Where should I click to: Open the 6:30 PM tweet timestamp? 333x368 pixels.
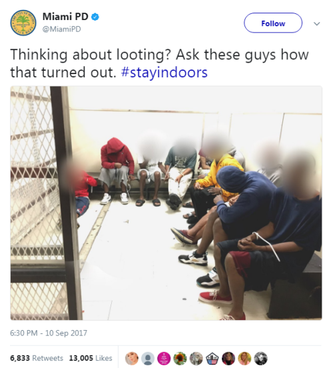[49, 333]
